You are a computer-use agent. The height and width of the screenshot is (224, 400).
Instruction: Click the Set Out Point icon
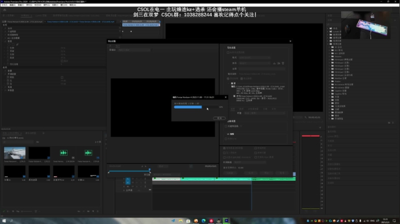(146, 166)
